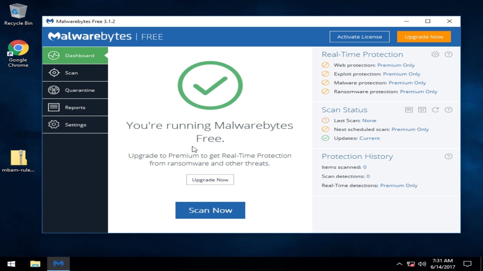
Task: Open the Reports section
Action: pyautogui.click(x=75, y=107)
